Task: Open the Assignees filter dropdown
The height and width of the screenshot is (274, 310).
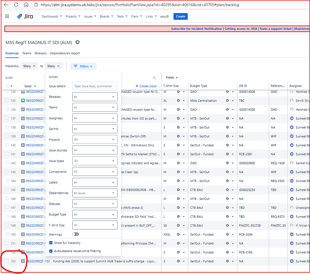Action: [95, 118]
